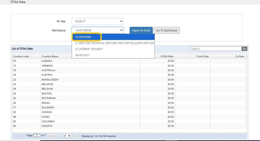Viewport: 260px width, 141px height.
Task: Click country code 63 cell
Action: pyautogui.click(x=26, y=126)
